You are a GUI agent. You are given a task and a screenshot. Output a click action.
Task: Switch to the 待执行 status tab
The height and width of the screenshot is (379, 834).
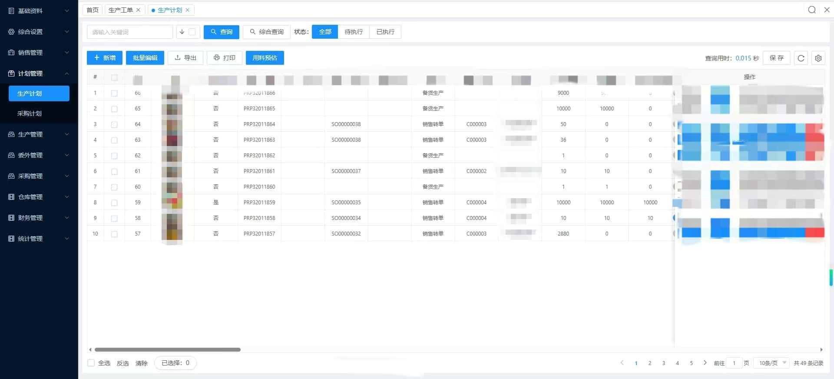click(353, 32)
